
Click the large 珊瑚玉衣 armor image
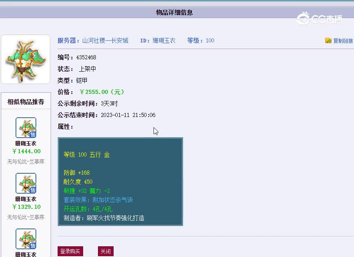(26, 59)
